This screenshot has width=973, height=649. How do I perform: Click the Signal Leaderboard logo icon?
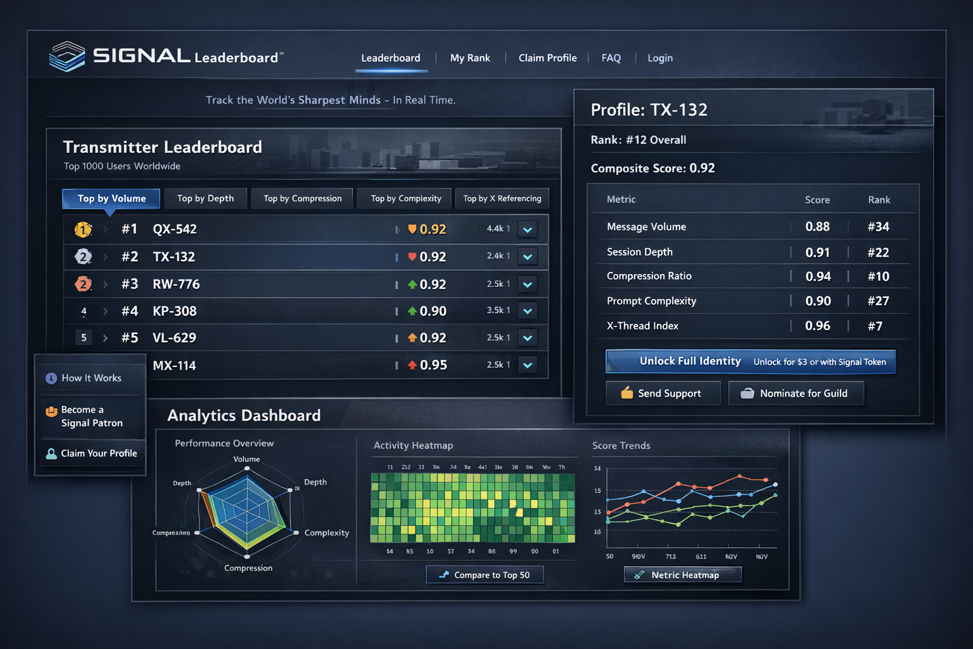(x=67, y=56)
